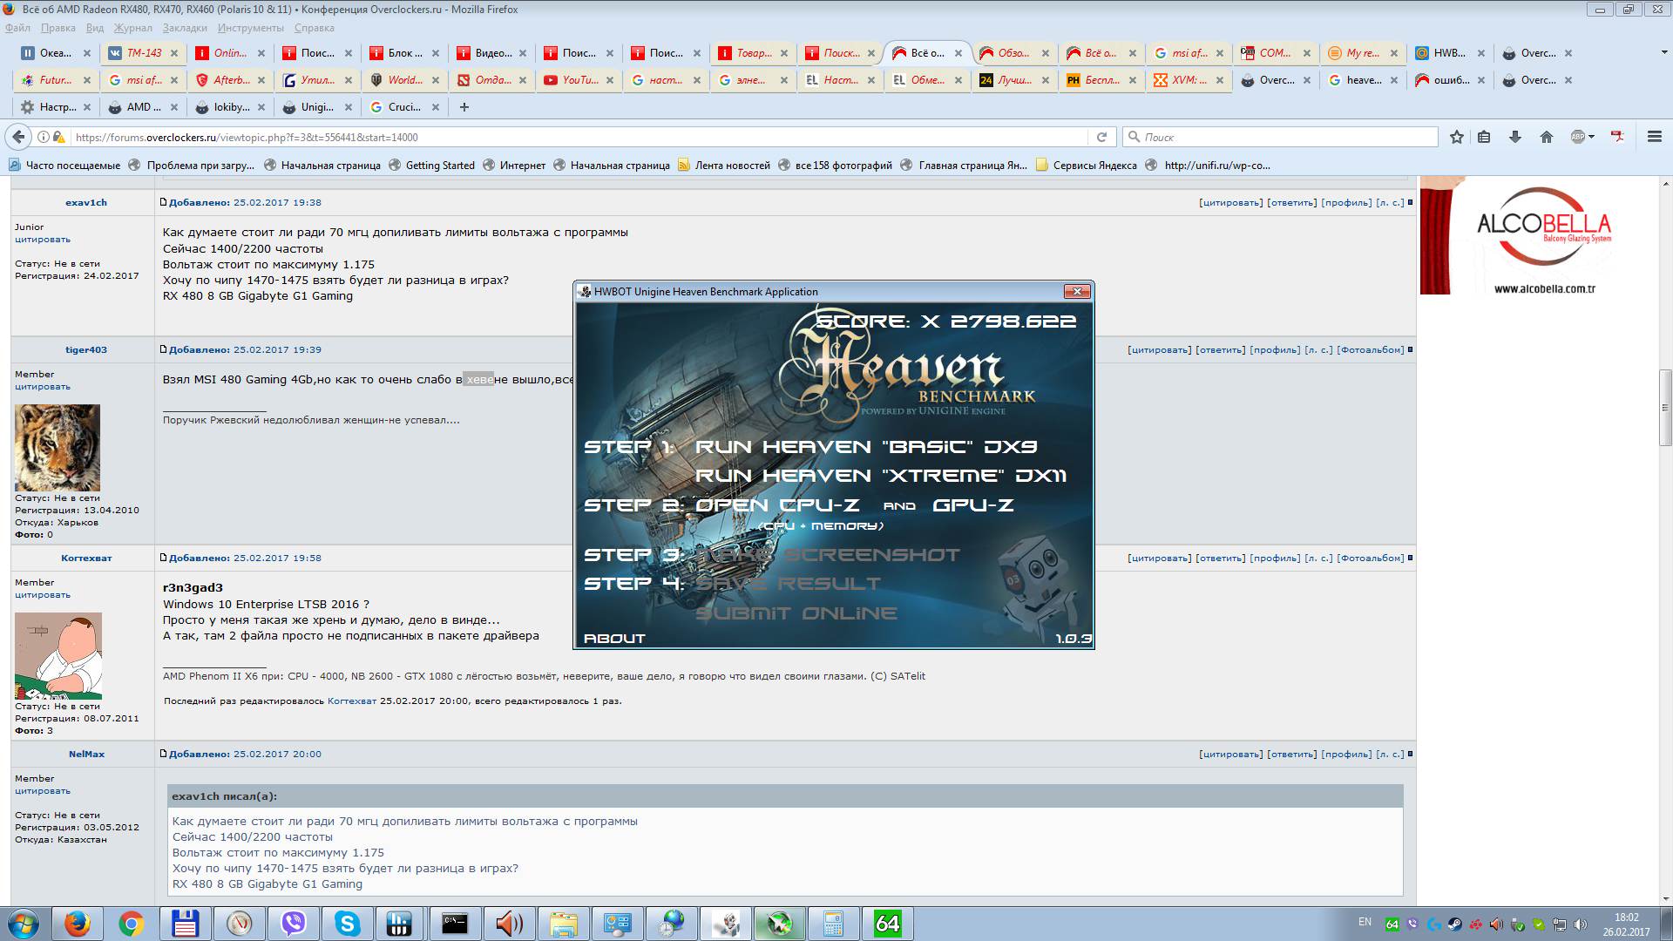Open the command prompt taskbar icon

tap(456, 924)
